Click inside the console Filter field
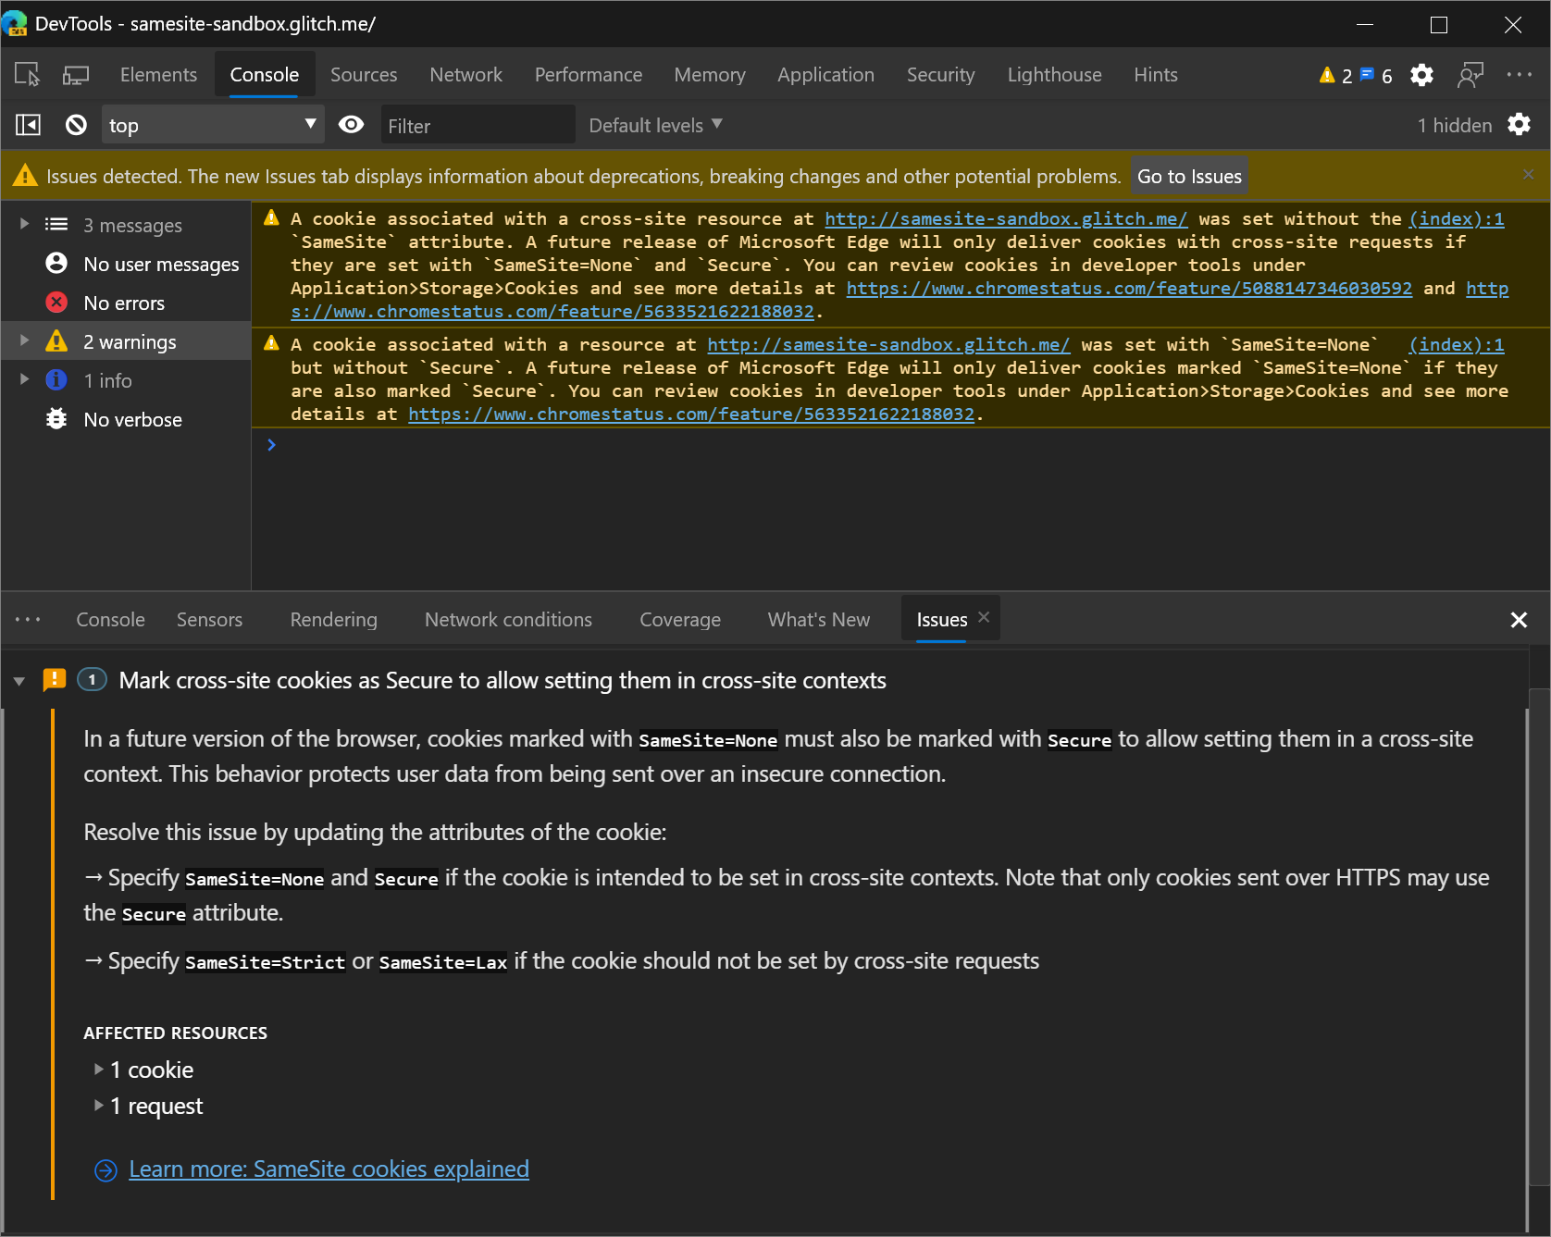The image size is (1551, 1237). click(478, 124)
